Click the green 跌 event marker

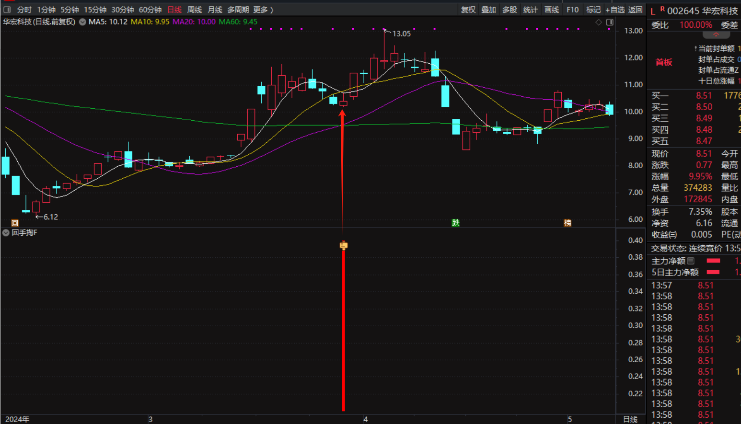(x=455, y=223)
